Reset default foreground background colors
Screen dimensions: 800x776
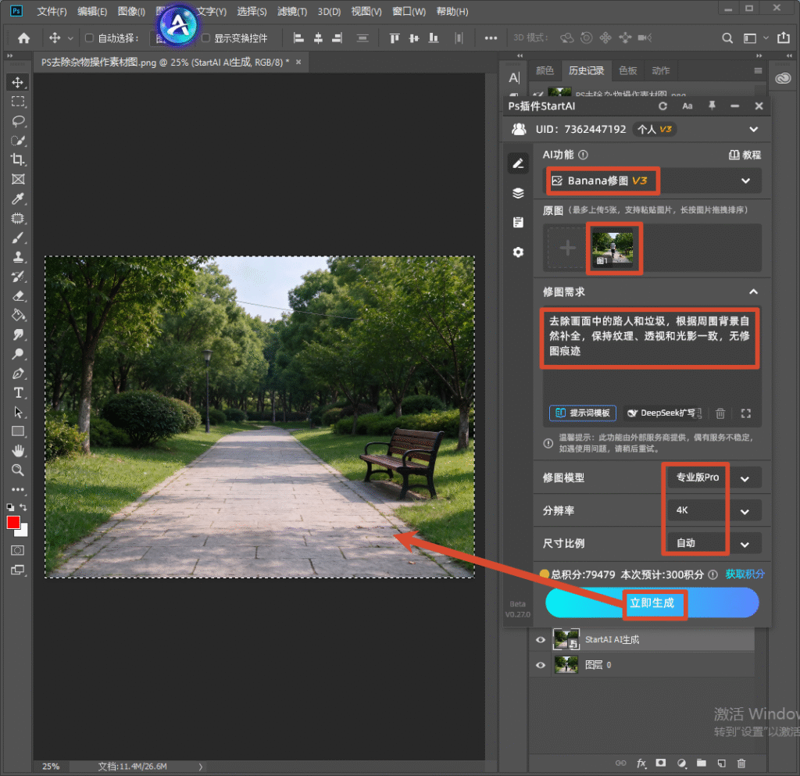tap(10, 507)
